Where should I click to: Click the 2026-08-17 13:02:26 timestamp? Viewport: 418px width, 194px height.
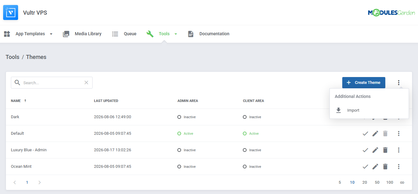point(113,150)
